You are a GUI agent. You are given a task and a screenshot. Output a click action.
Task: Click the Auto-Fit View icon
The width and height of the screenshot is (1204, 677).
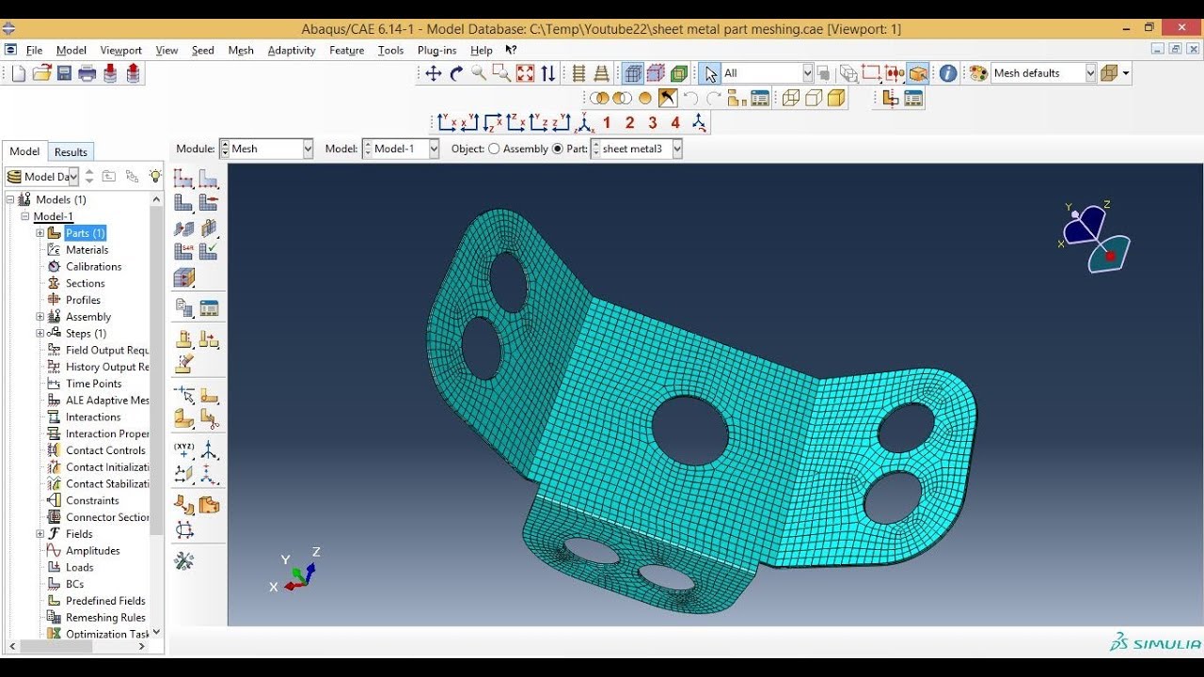(x=525, y=73)
